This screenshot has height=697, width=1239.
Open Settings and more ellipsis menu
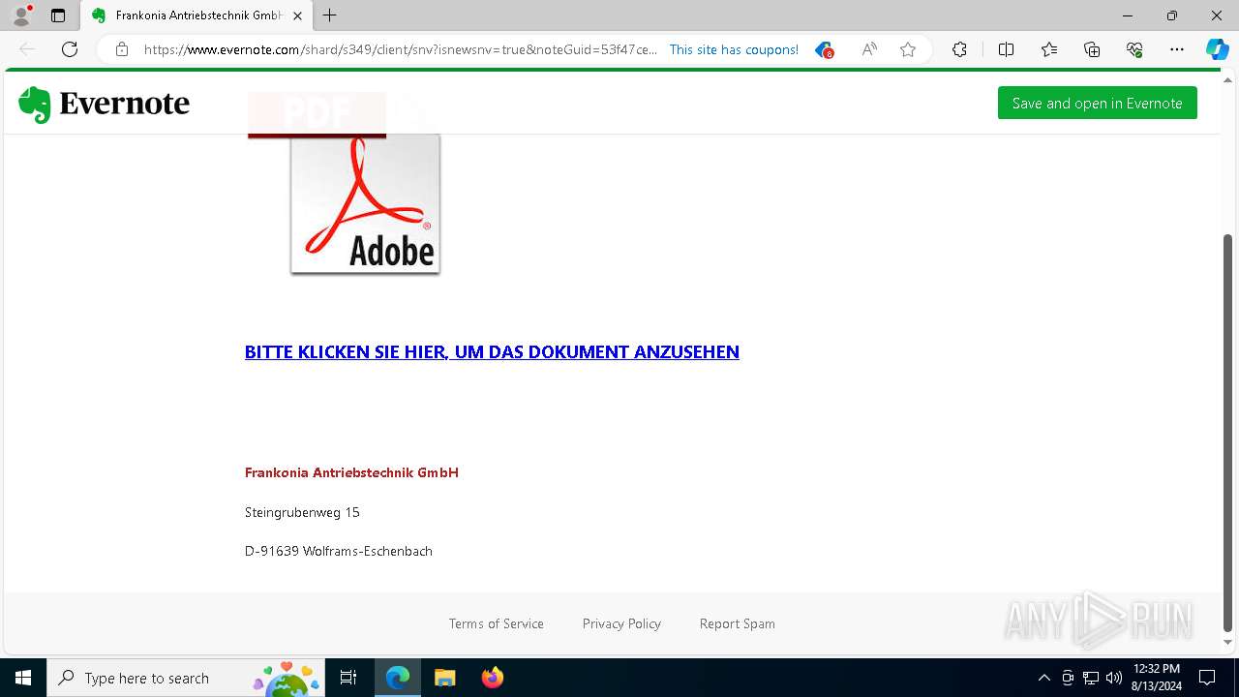click(x=1177, y=49)
